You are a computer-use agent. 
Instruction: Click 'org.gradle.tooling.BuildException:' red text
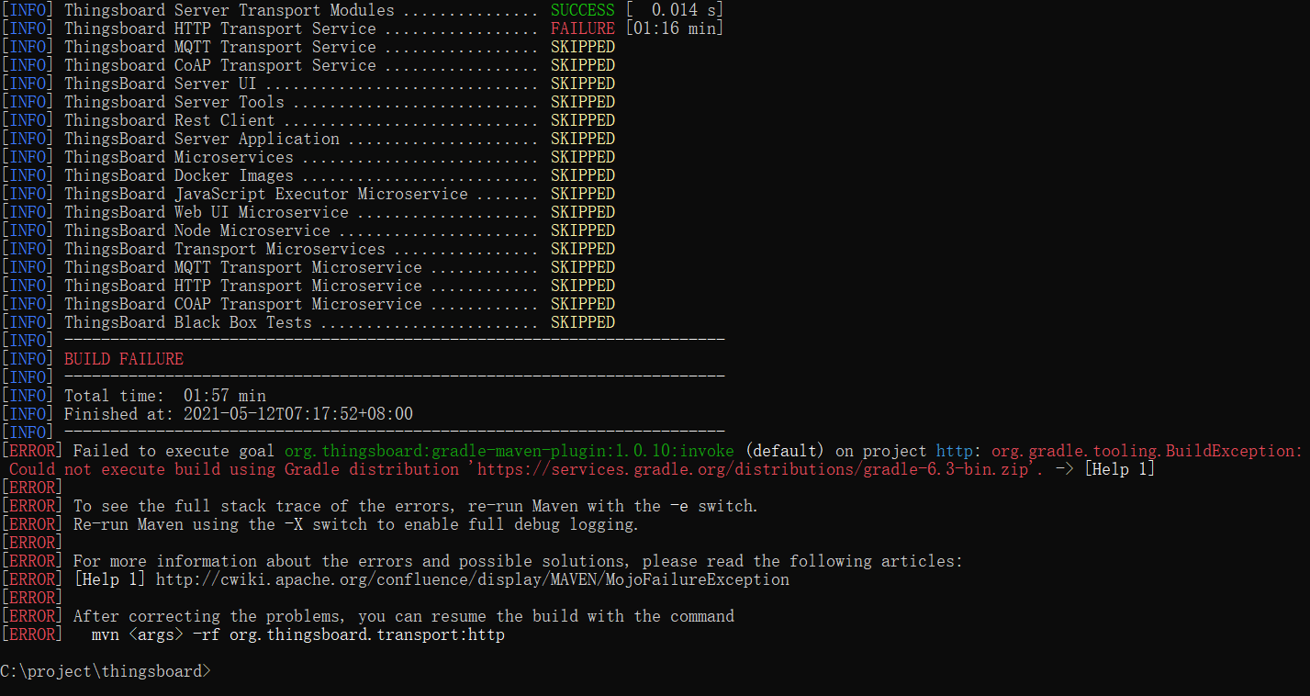[1148, 451]
